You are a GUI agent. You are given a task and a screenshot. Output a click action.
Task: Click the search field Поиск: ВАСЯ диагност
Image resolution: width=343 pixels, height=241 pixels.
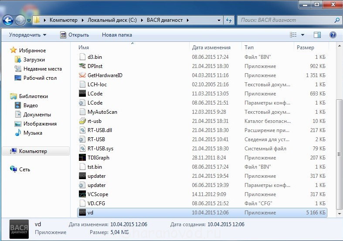285,20
